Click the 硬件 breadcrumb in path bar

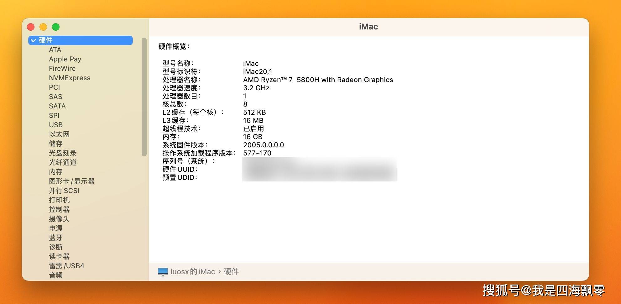[x=231, y=272]
